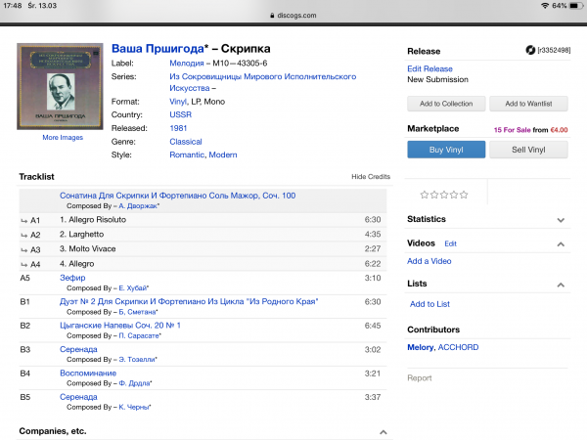
Task: Open the Мелодия label link
Action: point(187,64)
